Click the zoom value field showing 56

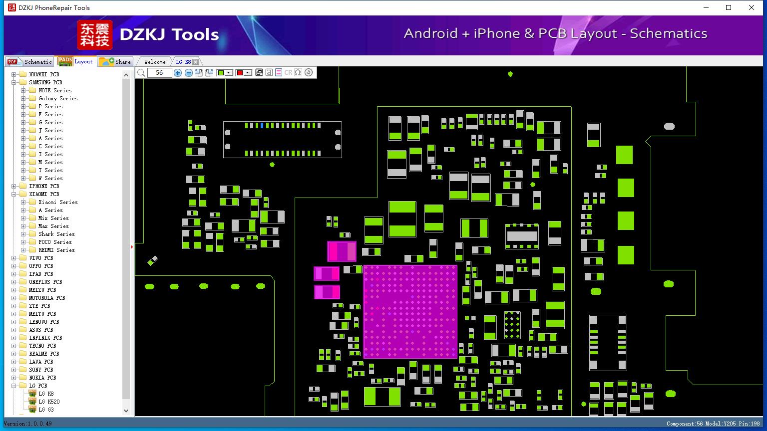pos(159,73)
